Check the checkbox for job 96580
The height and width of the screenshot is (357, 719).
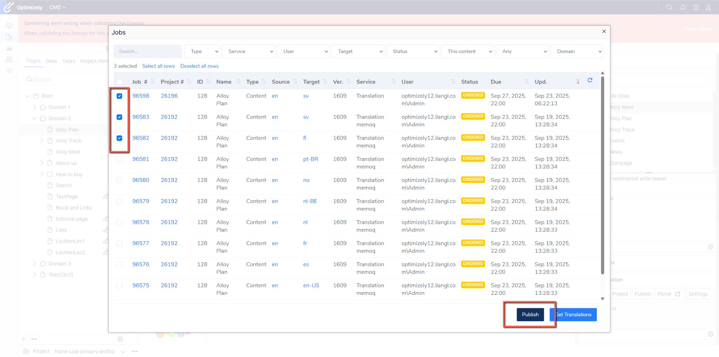coord(119,180)
